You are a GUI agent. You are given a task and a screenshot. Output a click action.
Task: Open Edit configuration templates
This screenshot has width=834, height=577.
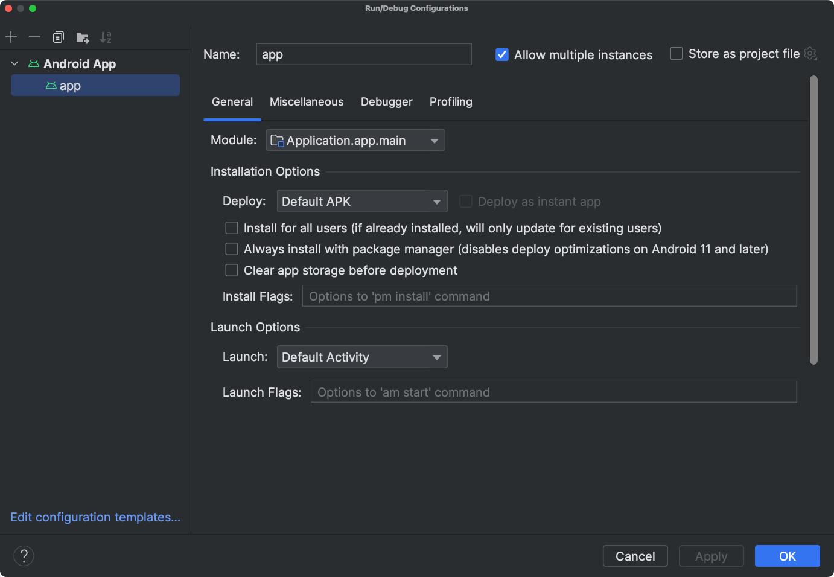95,517
